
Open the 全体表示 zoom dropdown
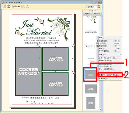tap(92, 7)
